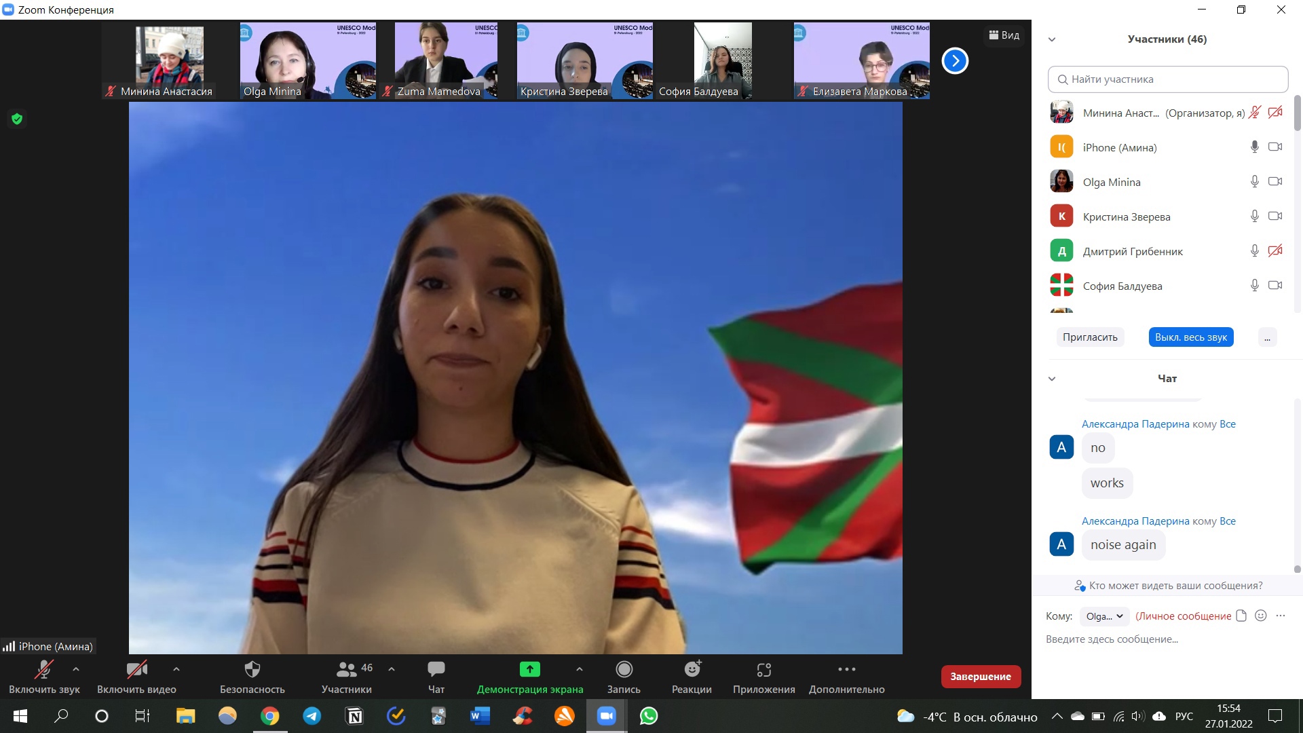This screenshot has height=733, width=1303.
Task: Open the Чат toolbar button
Action: tap(436, 677)
